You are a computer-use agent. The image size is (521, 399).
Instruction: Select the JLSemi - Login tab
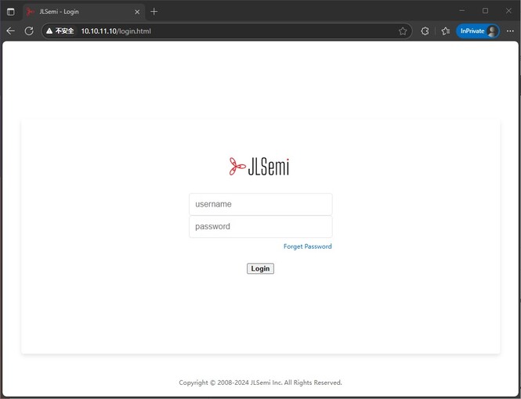[83, 12]
